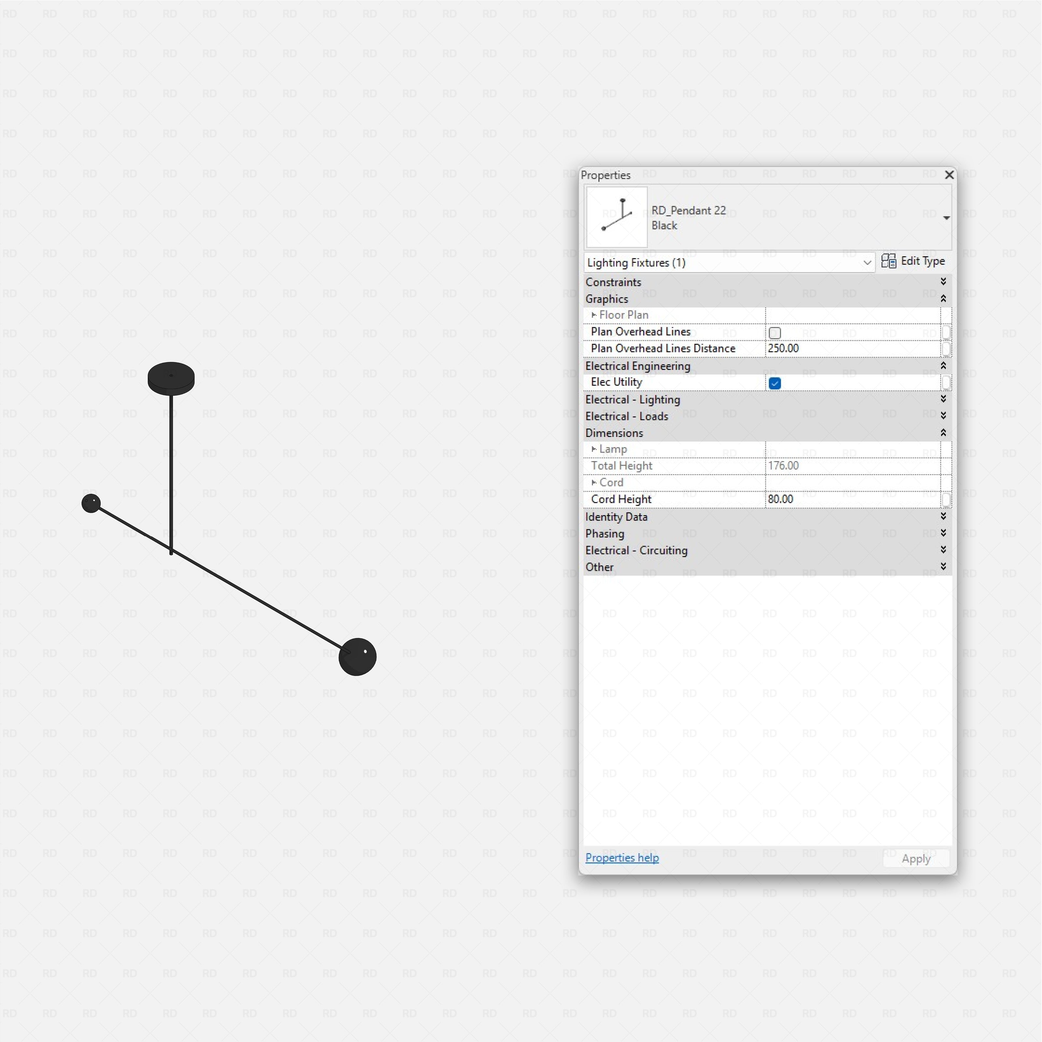The image size is (1042, 1042).
Task: Click the Total Height label
Action: pyautogui.click(x=621, y=466)
